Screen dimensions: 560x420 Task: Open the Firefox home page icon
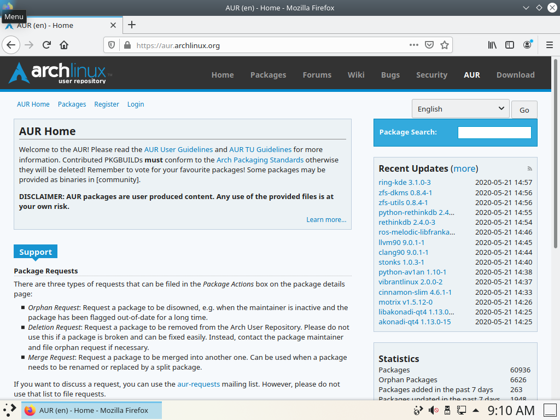click(x=64, y=45)
